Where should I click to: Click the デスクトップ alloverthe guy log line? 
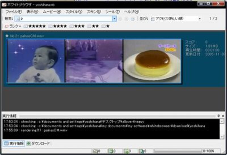point(74,122)
